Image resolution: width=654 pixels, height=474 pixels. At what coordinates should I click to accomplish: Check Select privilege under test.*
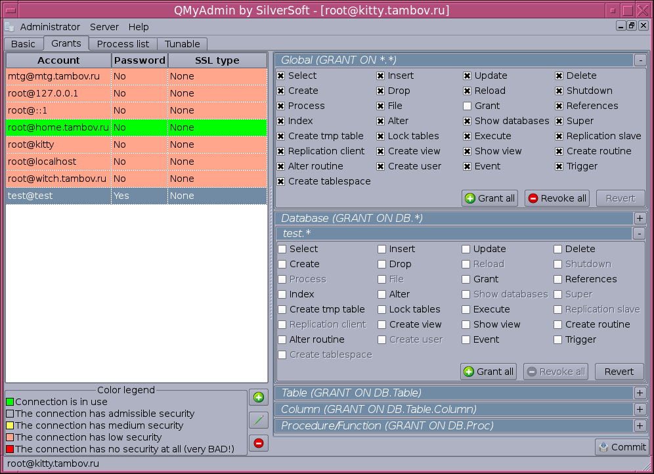pyautogui.click(x=282, y=249)
